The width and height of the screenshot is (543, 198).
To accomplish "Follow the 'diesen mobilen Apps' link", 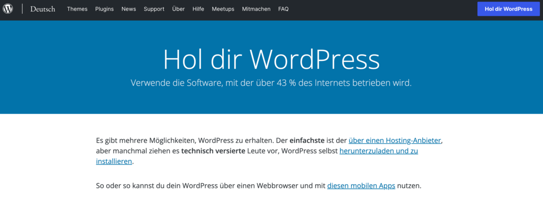I will tap(361, 186).
